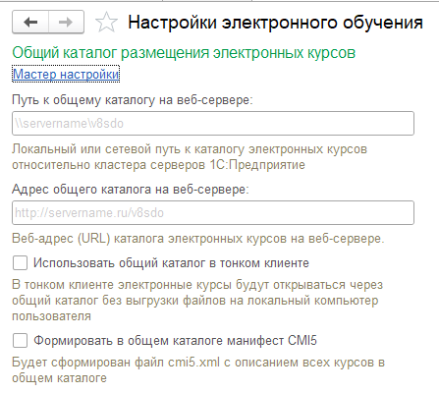
Task: Go back with the left arrow button
Action: coord(30,22)
